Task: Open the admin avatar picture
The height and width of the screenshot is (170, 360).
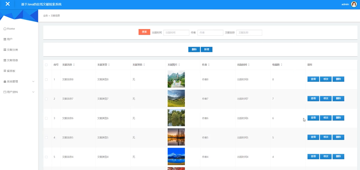Action: click(354, 4)
